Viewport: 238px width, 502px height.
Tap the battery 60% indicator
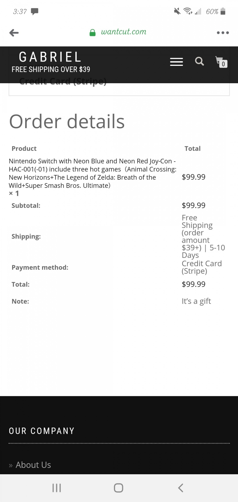coord(216,11)
